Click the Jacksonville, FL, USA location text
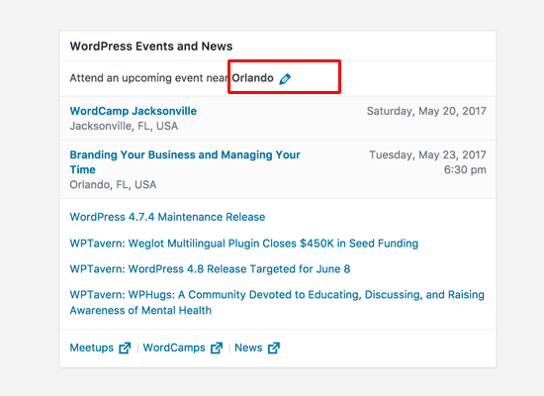544x396 pixels. (x=124, y=126)
